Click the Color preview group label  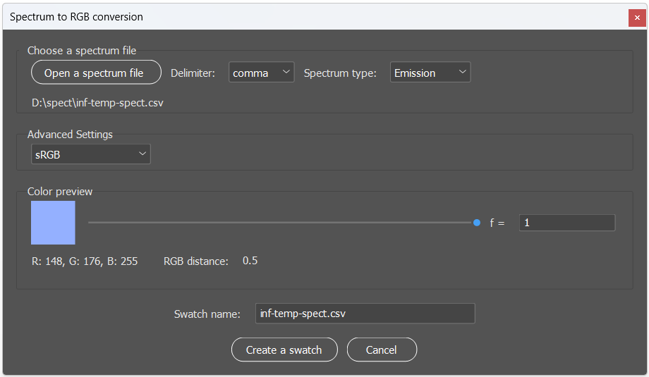(x=59, y=192)
